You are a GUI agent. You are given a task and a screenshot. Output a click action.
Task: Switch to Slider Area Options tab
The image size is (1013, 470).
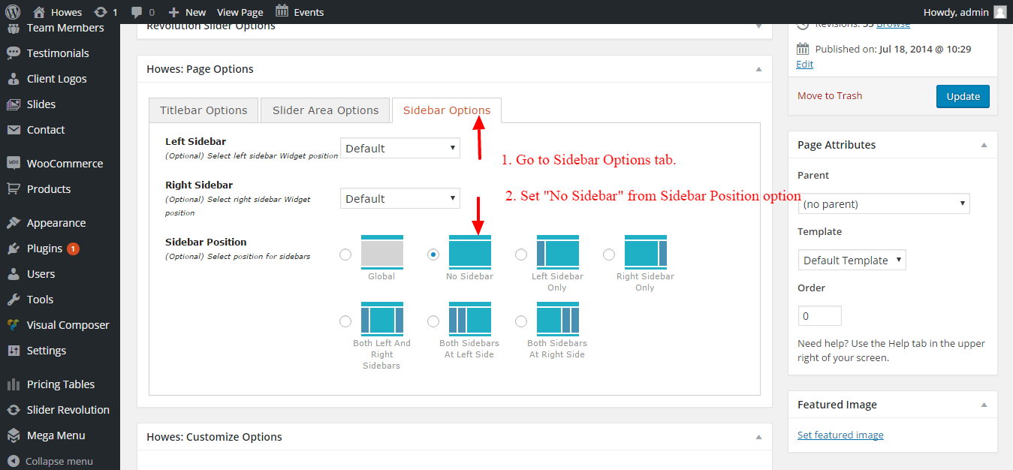(x=325, y=110)
